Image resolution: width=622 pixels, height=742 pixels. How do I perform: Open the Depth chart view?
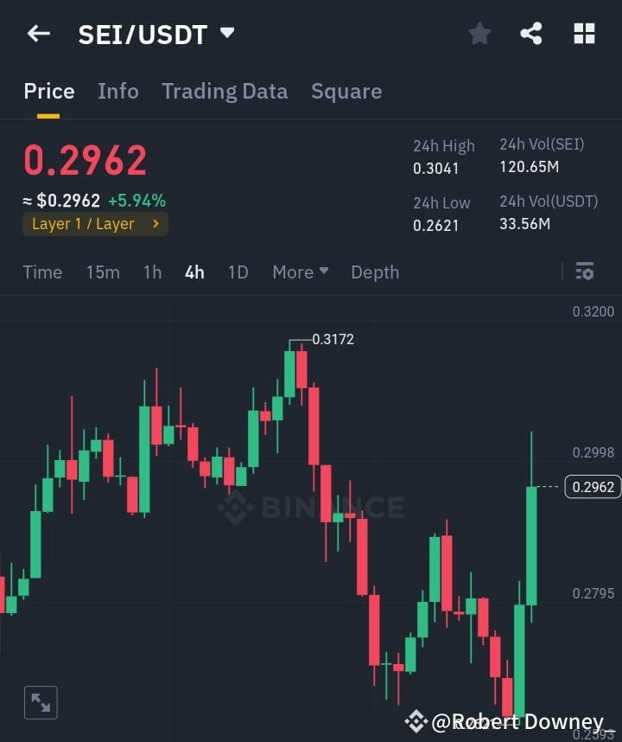coord(374,272)
